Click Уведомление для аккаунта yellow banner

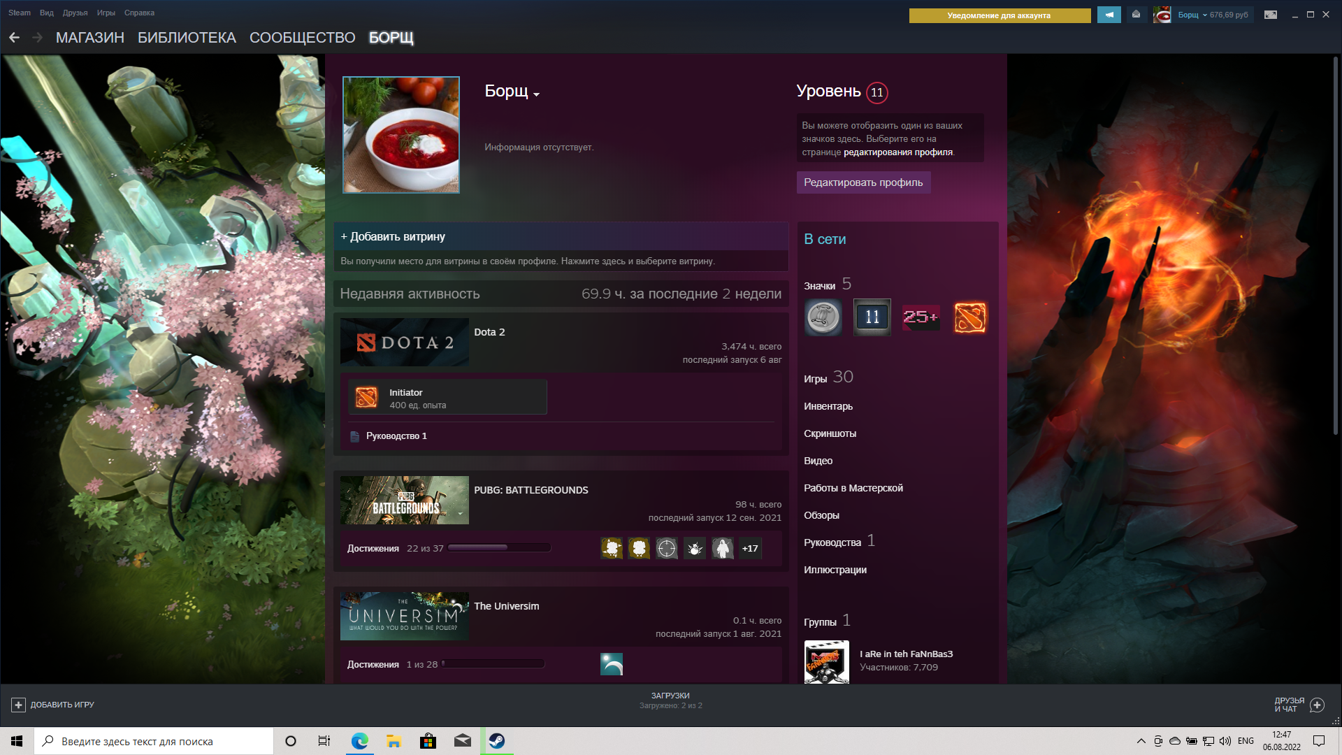[1000, 15]
